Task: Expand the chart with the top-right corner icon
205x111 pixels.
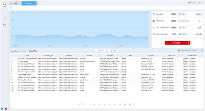Action: coord(147,12)
